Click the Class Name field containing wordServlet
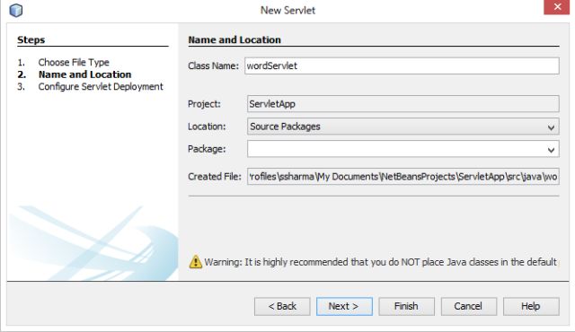575x332 pixels. click(402, 66)
